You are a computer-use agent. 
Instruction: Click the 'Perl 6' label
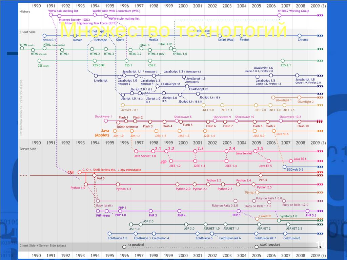263,180
